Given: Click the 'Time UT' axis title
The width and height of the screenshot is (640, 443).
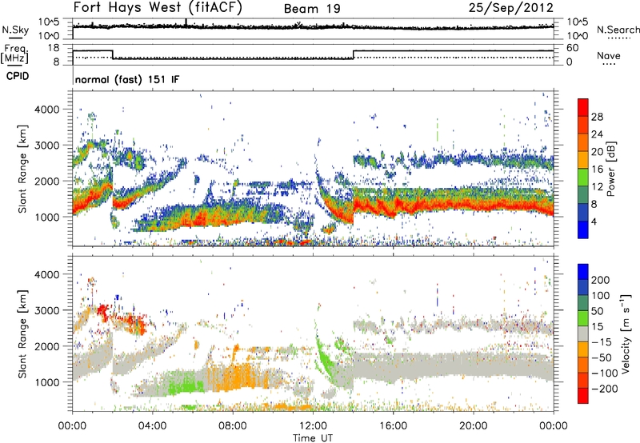Looking at the screenshot, I should [x=313, y=438].
